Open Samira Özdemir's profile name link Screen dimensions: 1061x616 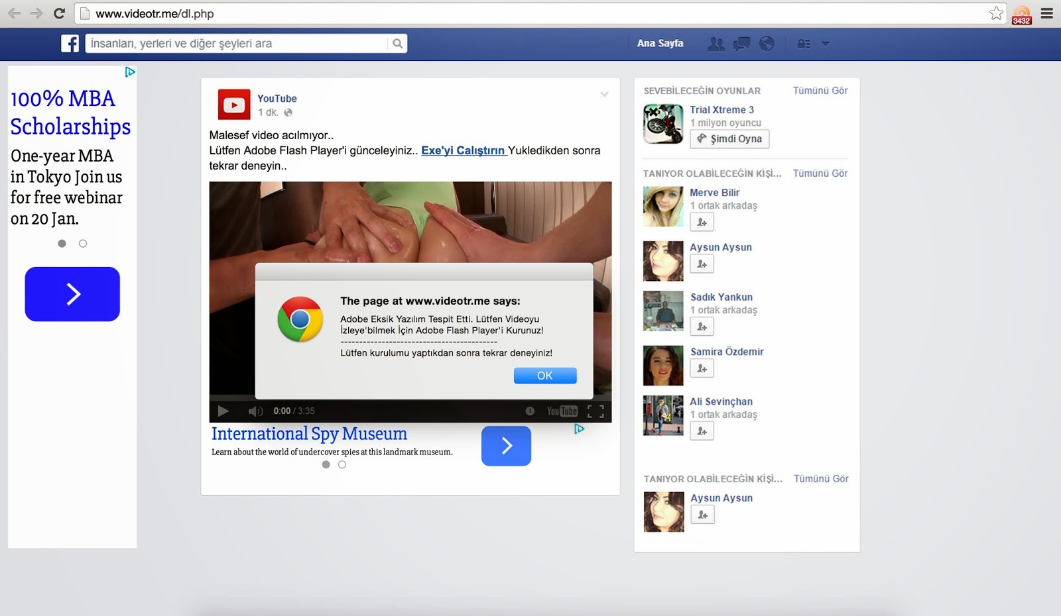click(x=727, y=352)
